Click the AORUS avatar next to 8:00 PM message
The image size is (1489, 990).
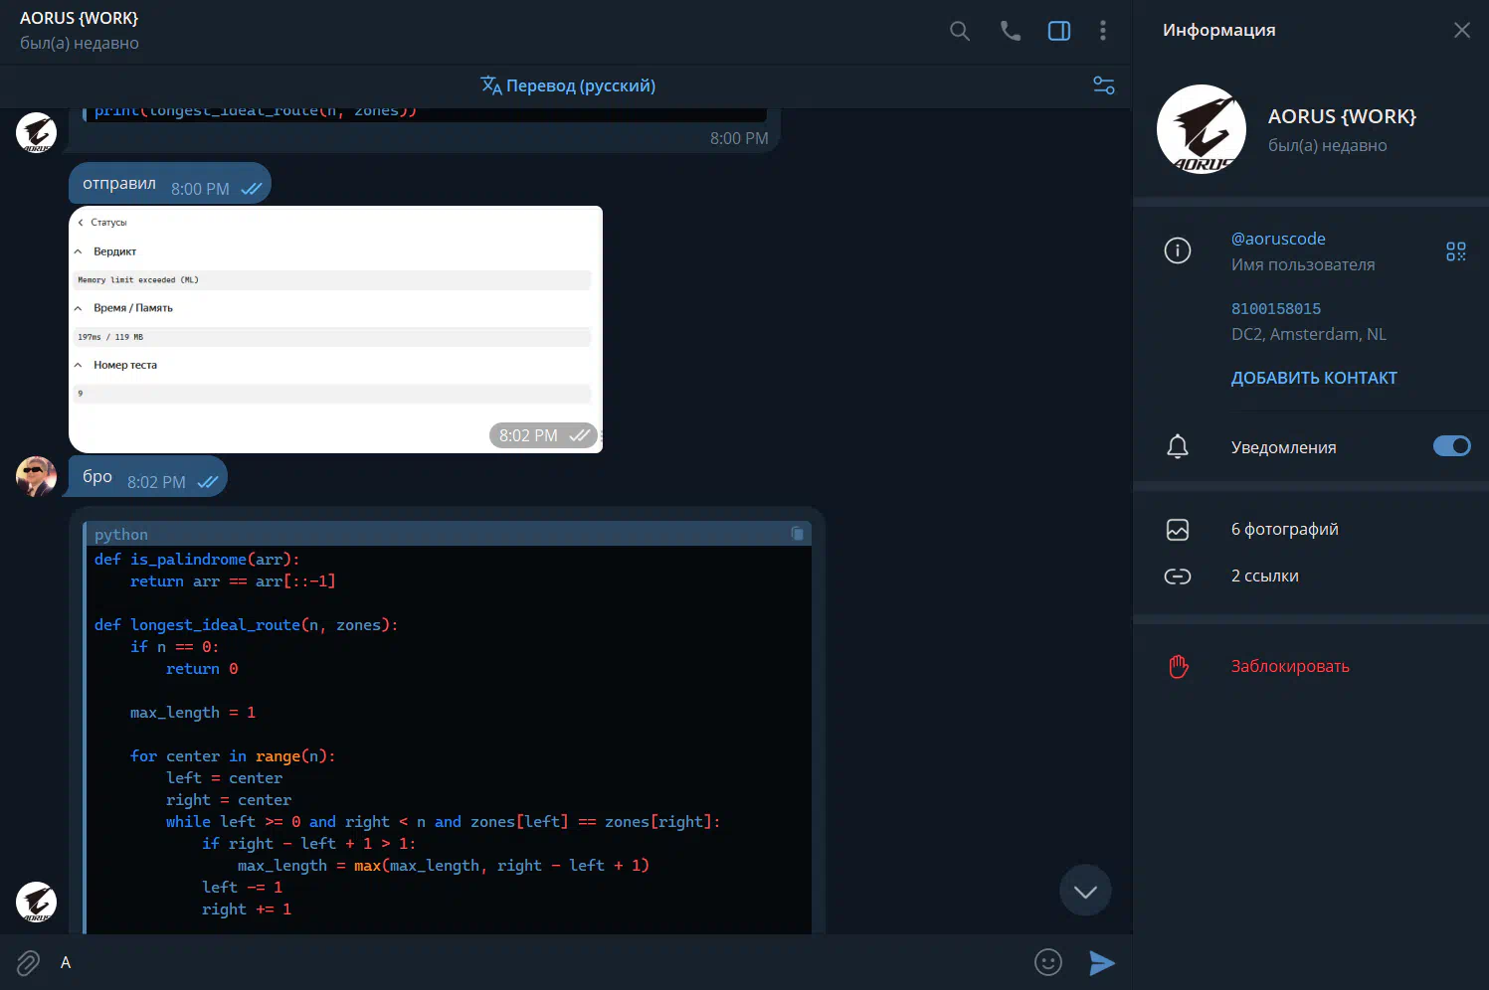point(36,132)
